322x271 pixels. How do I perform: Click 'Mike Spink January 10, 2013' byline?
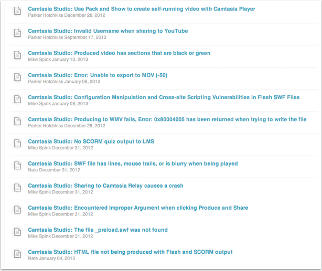(58, 60)
